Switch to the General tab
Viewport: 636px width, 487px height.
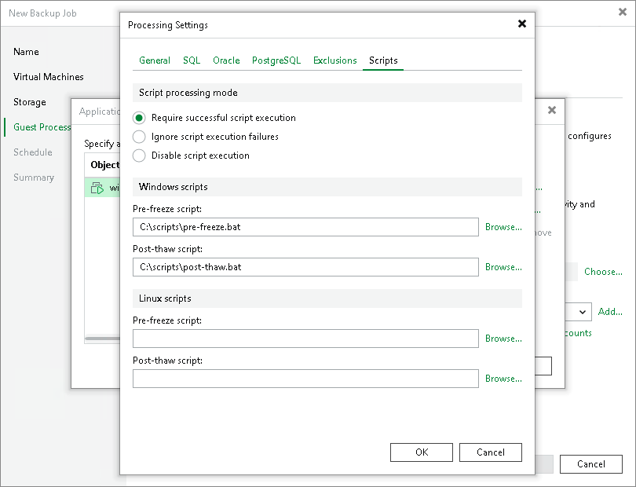click(x=154, y=60)
